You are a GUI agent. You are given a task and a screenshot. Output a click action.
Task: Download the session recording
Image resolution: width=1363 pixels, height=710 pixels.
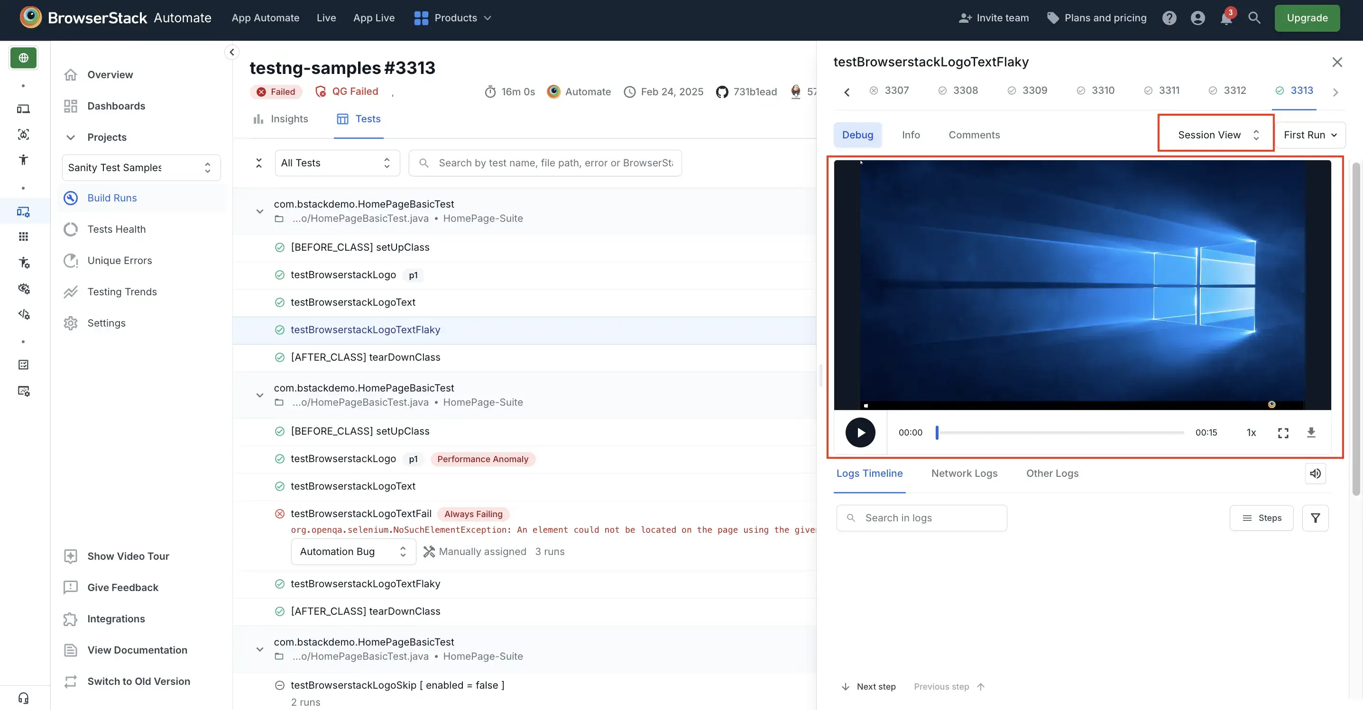1312,432
